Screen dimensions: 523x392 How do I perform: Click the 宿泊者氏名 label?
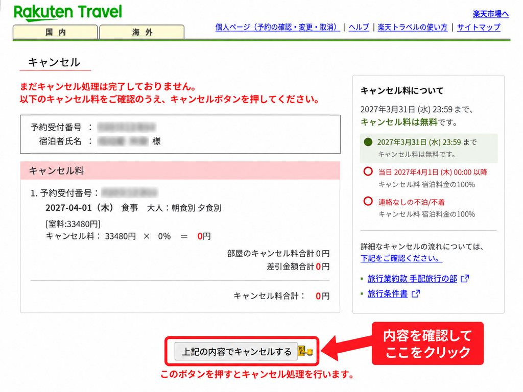(60, 141)
